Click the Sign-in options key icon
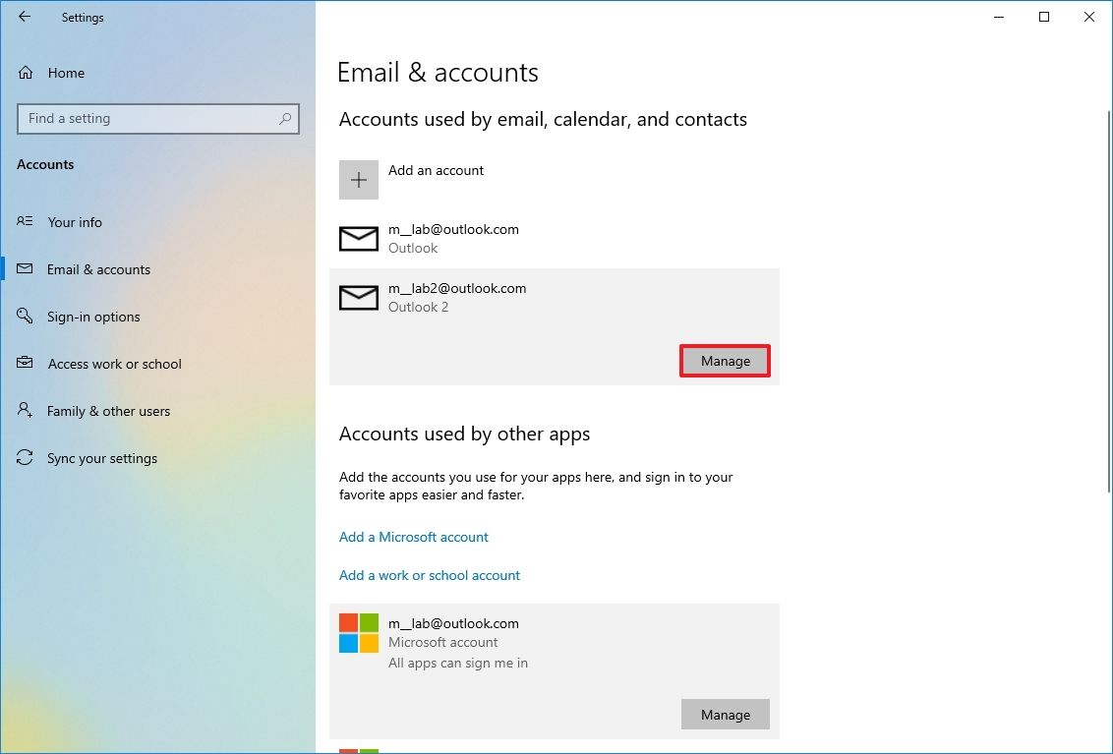The image size is (1113, 754). (x=24, y=317)
